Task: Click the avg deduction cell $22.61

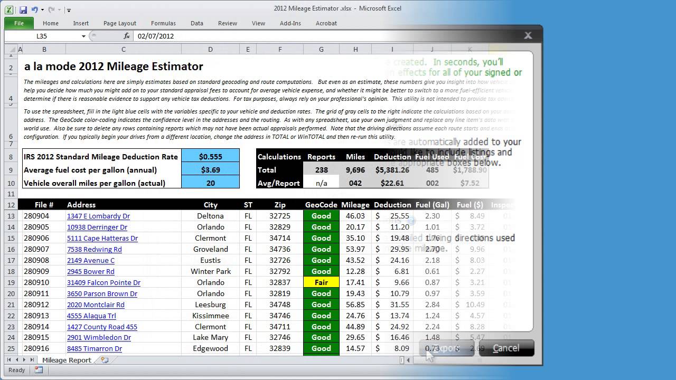Action: [392, 183]
